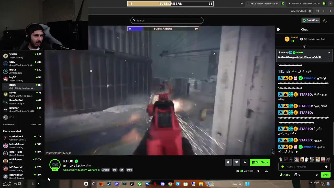This screenshot has width=334, height=188.
Task: Click the sparkle icon beside Gift Subs
Action: (245, 162)
